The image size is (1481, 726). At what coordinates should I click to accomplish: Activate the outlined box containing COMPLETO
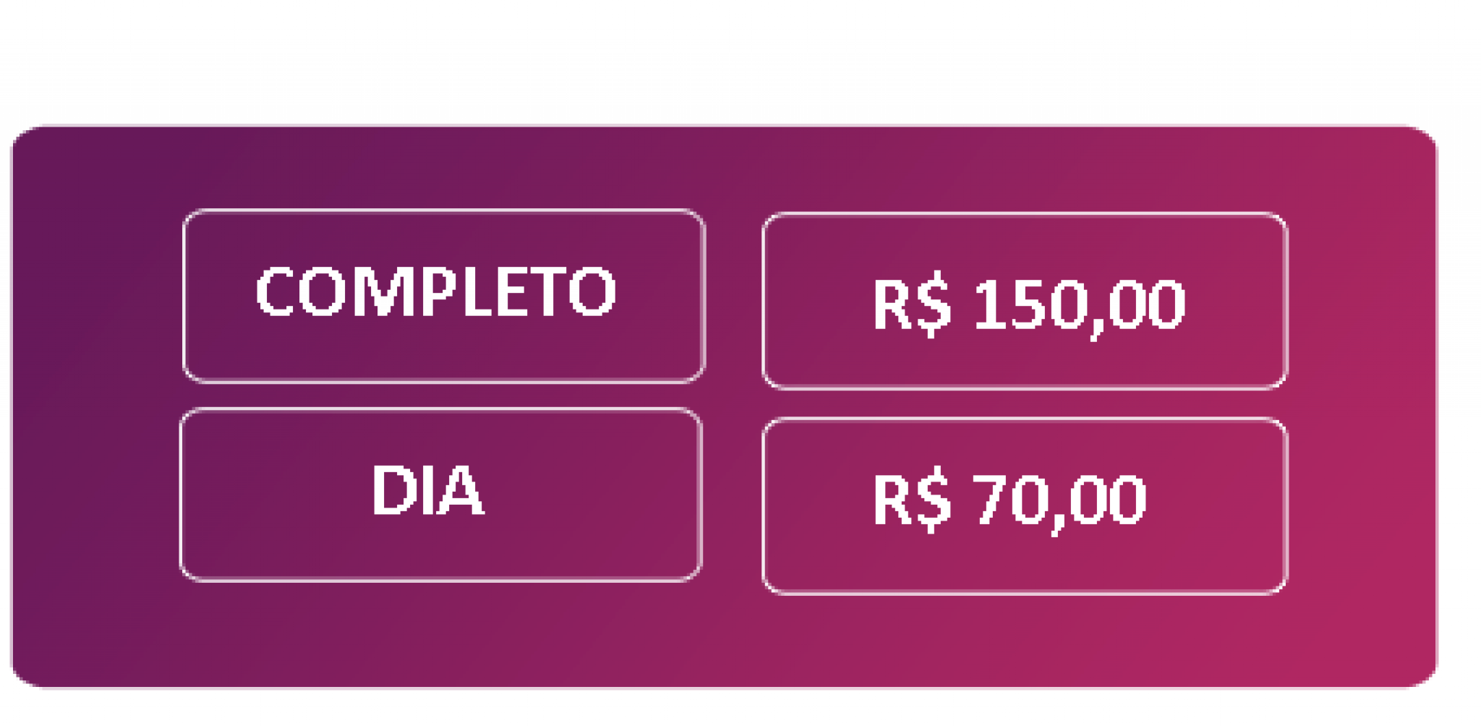[443, 296]
